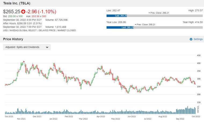
Task: Click the year range Last: 265.25 bar
Action: pos(120,27)
